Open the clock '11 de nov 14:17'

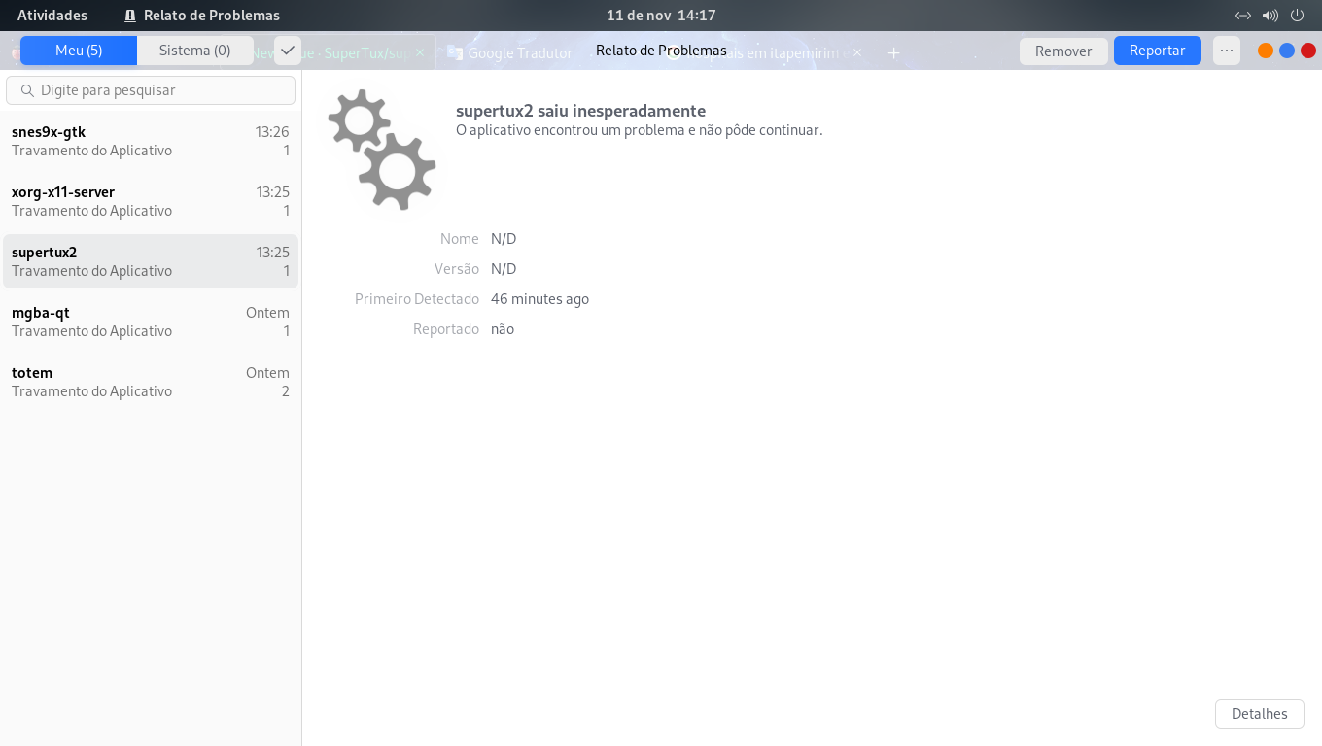point(661,16)
